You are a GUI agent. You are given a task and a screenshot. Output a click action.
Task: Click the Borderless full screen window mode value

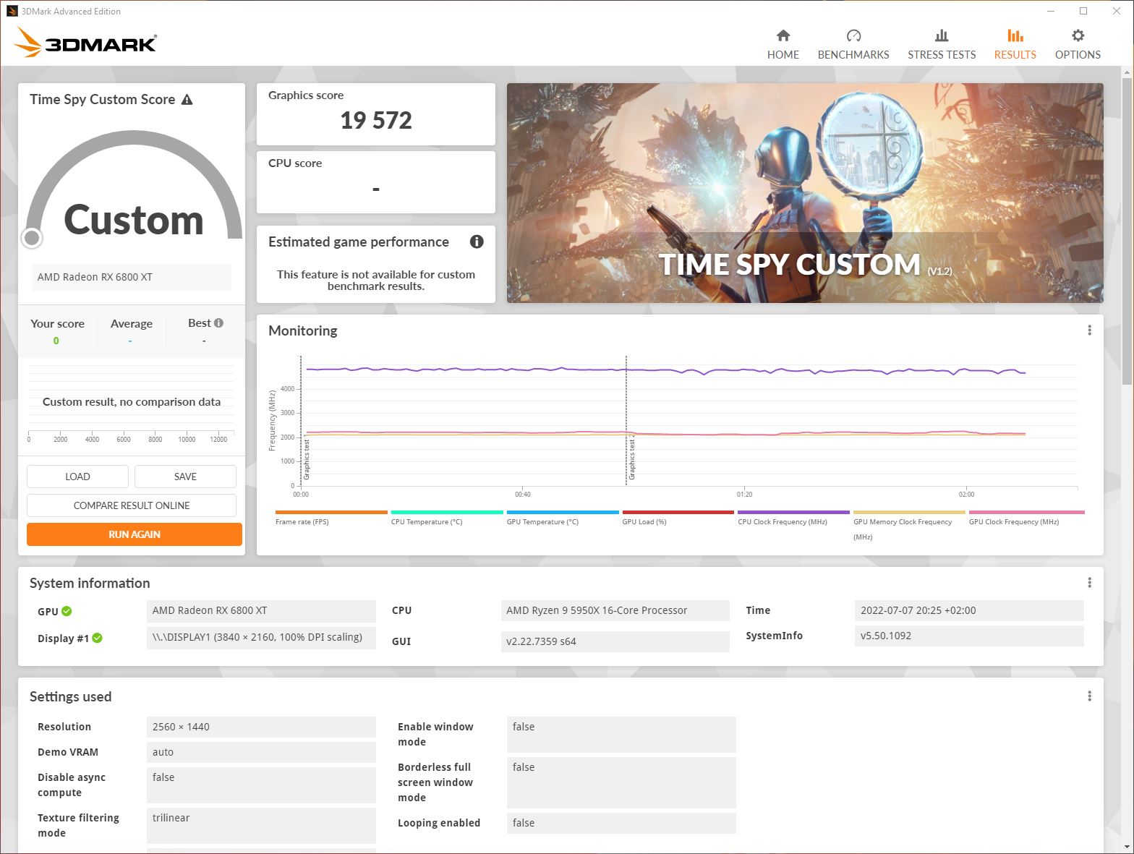[x=621, y=782]
